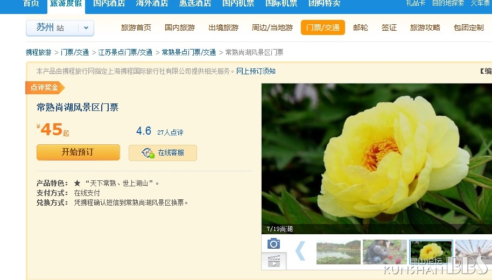The width and height of the screenshot is (492, 280).
Task: Click the large yellow peony photo
Action: click(x=376, y=158)
